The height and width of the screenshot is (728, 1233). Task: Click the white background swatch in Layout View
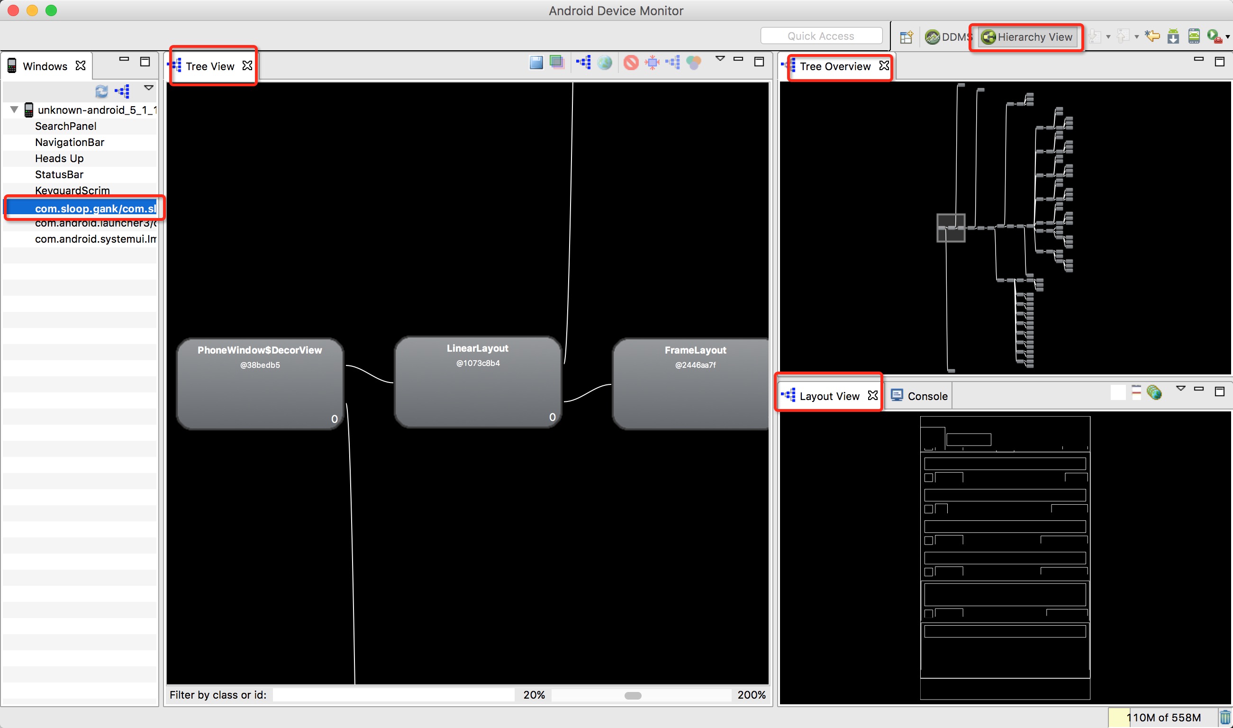coord(1118,392)
